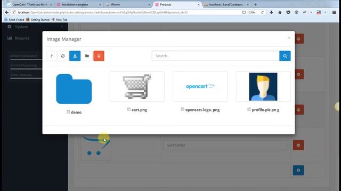Click the profile-pic.png file name
341x191 pixels.
pyautogui.click(x=265, y=110)
